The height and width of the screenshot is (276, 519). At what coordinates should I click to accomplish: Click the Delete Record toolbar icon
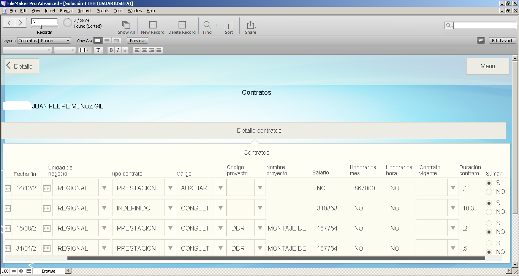click(182, 25)
